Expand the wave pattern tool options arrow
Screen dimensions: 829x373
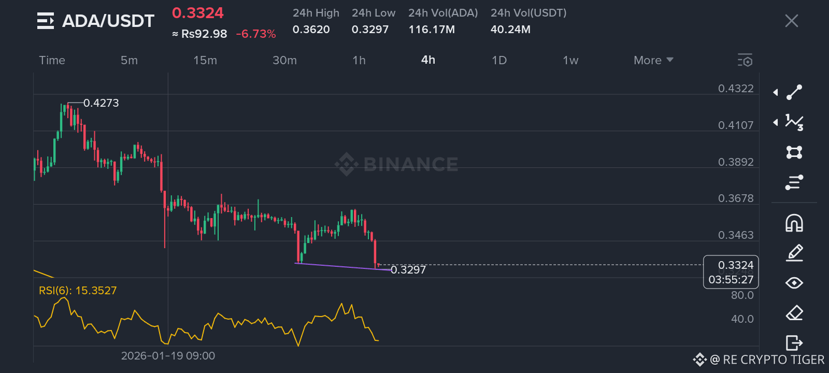coord(776,122)
